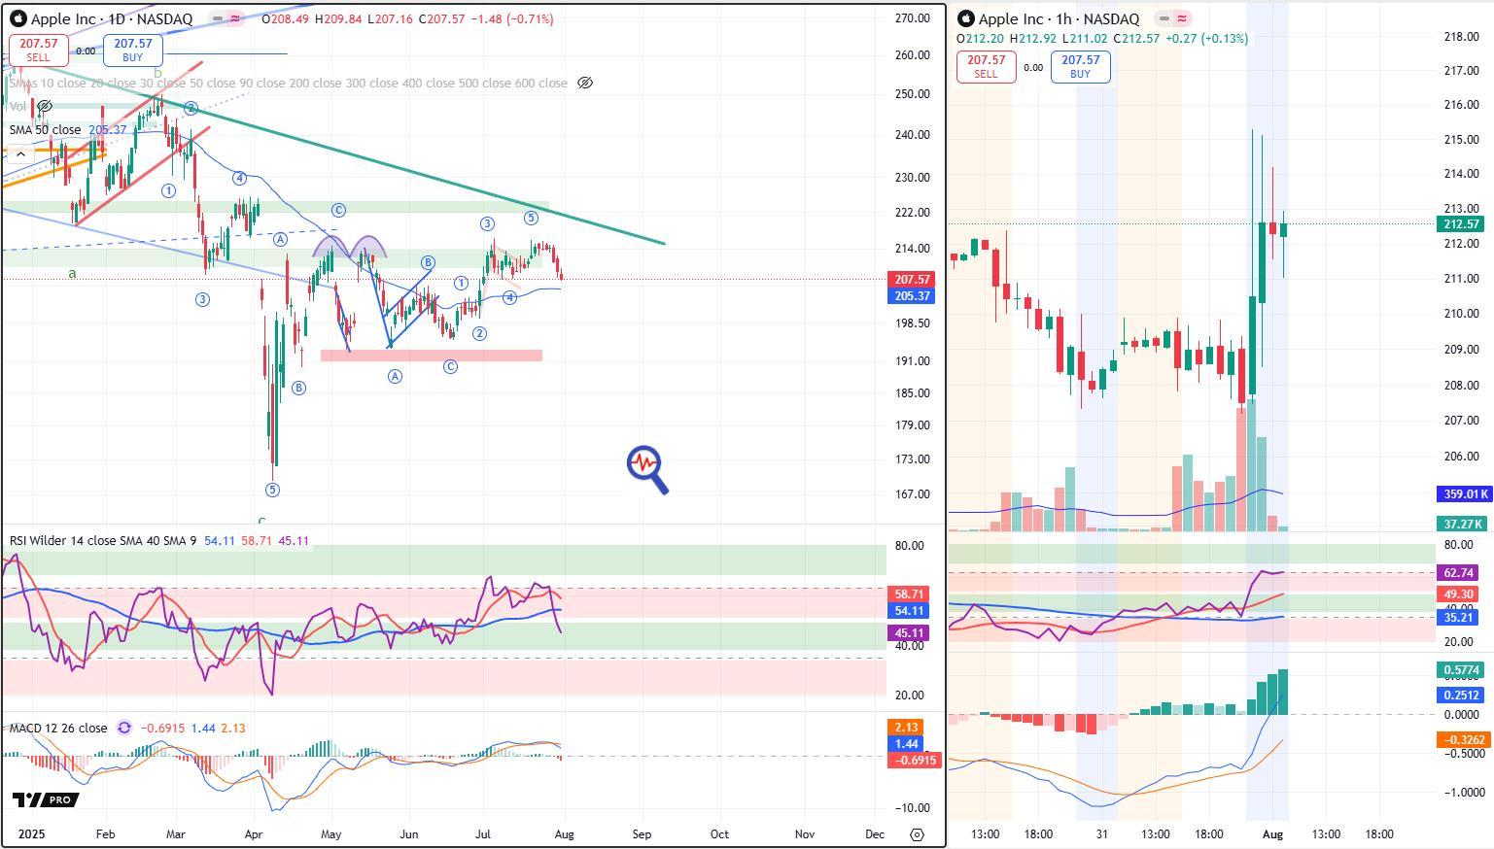Select the pink support rectangle near 191

click(432, 356)
